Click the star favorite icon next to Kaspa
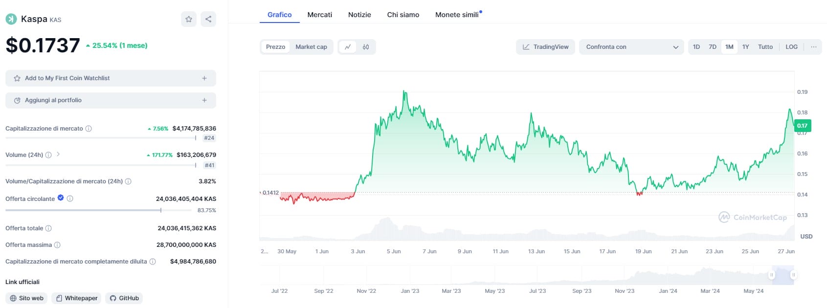The width and height of the screenshot is (827, 308). click(x=189, y=19)
